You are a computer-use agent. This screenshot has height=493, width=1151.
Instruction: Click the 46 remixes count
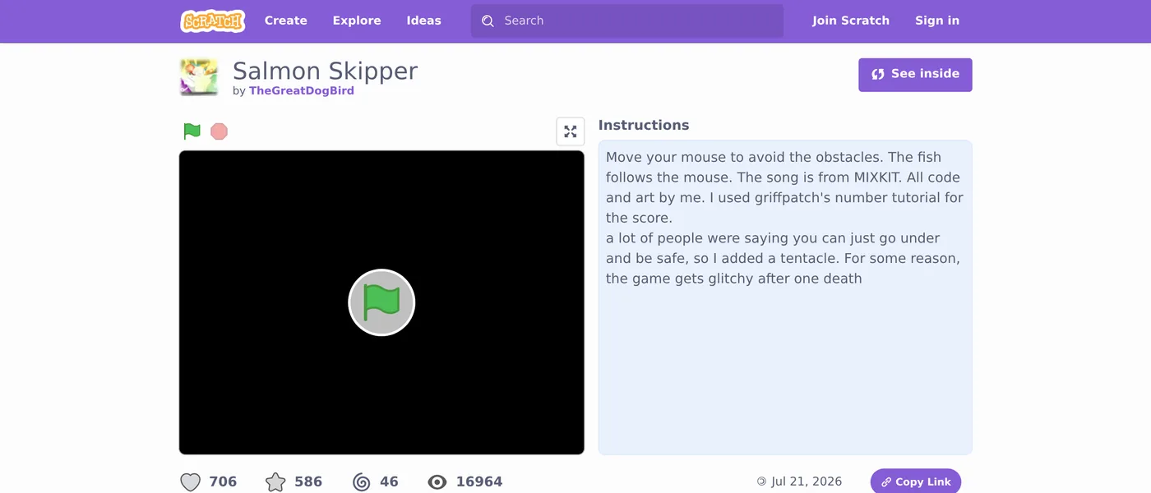pyautogui.click(x=389, y=481)
